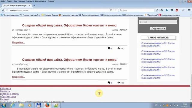
Task: Open the Правка menu
Action: [9, 1]
